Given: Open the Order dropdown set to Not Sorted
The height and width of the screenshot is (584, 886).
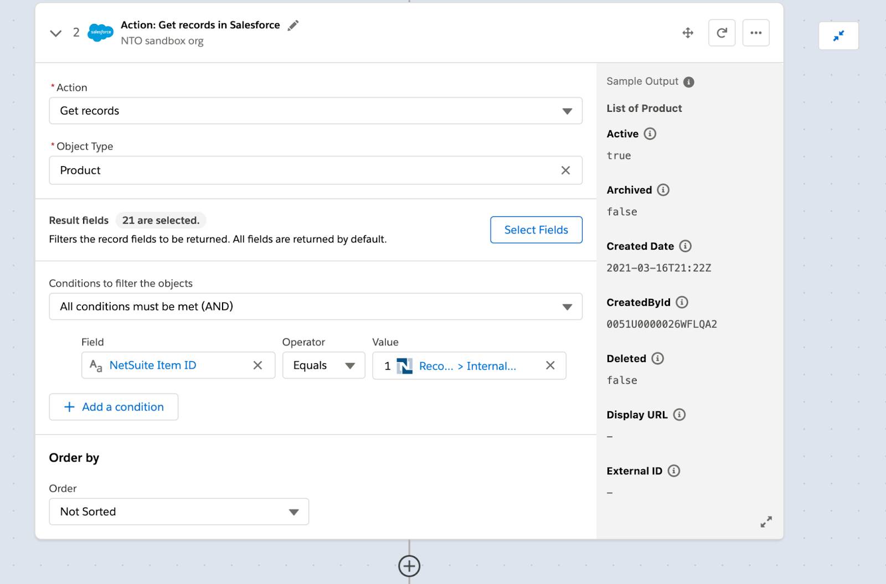Looking at the screenshot, I should pos(179,511).
